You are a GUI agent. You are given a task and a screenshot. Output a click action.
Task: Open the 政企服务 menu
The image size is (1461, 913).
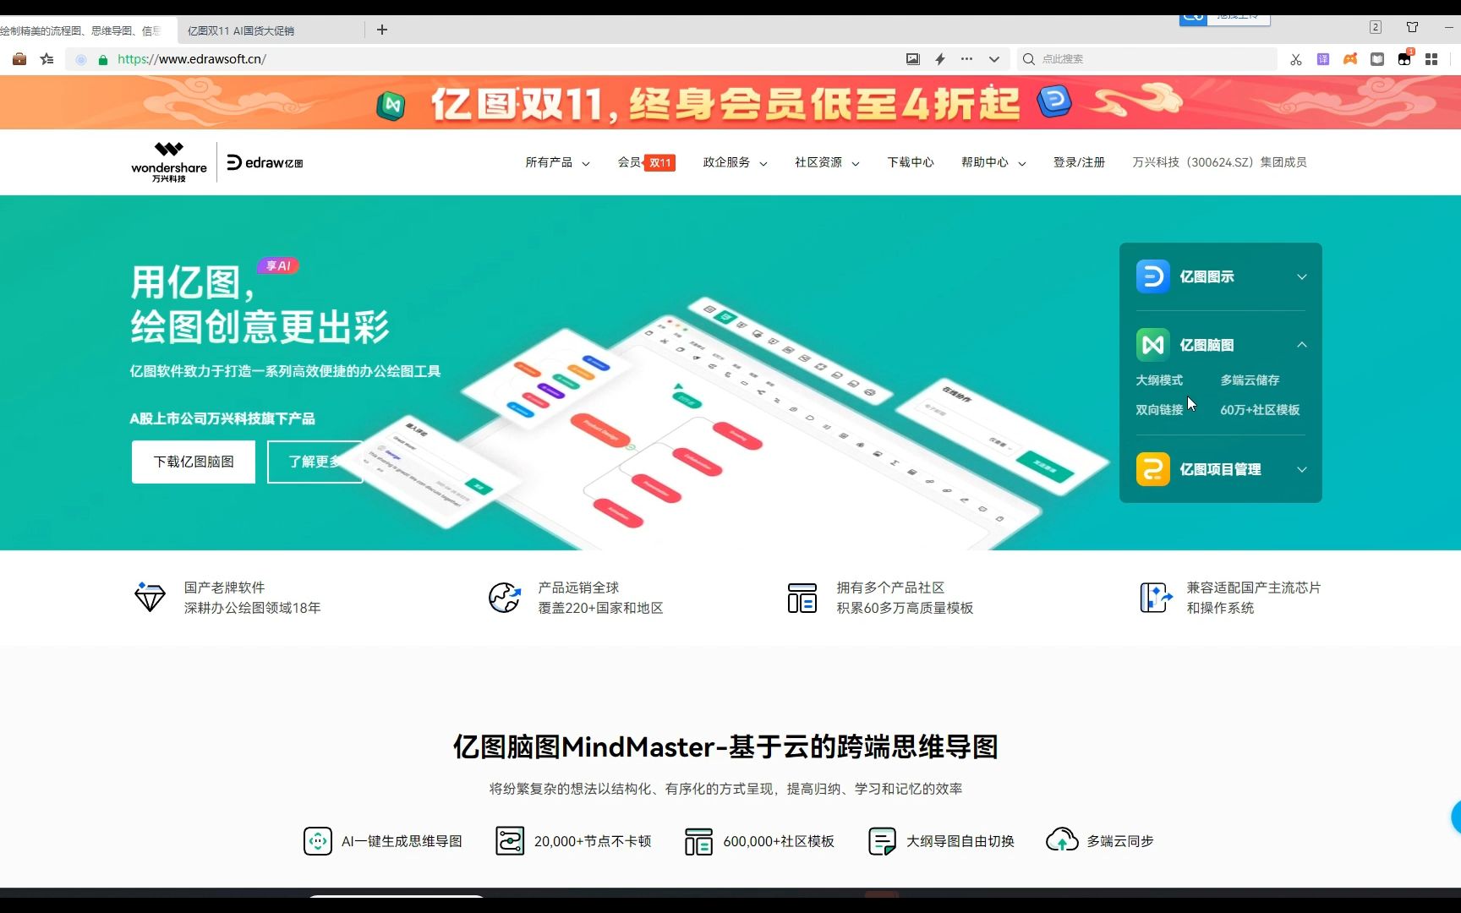(x=735, y=162)
